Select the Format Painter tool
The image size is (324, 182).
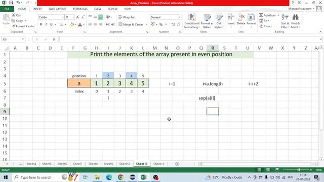tap(23, 26)
